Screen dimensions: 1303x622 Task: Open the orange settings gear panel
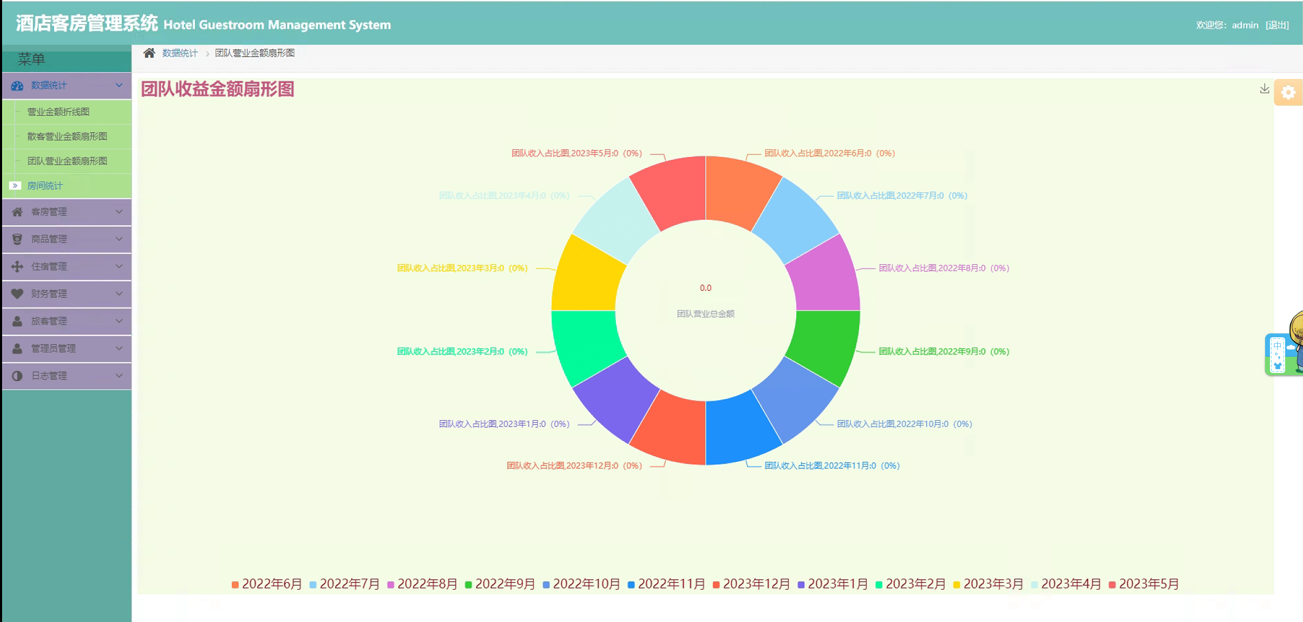1288,93
